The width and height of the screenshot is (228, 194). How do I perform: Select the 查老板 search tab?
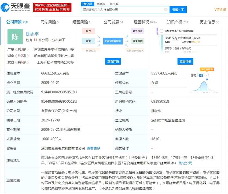(x=101, y=4)
